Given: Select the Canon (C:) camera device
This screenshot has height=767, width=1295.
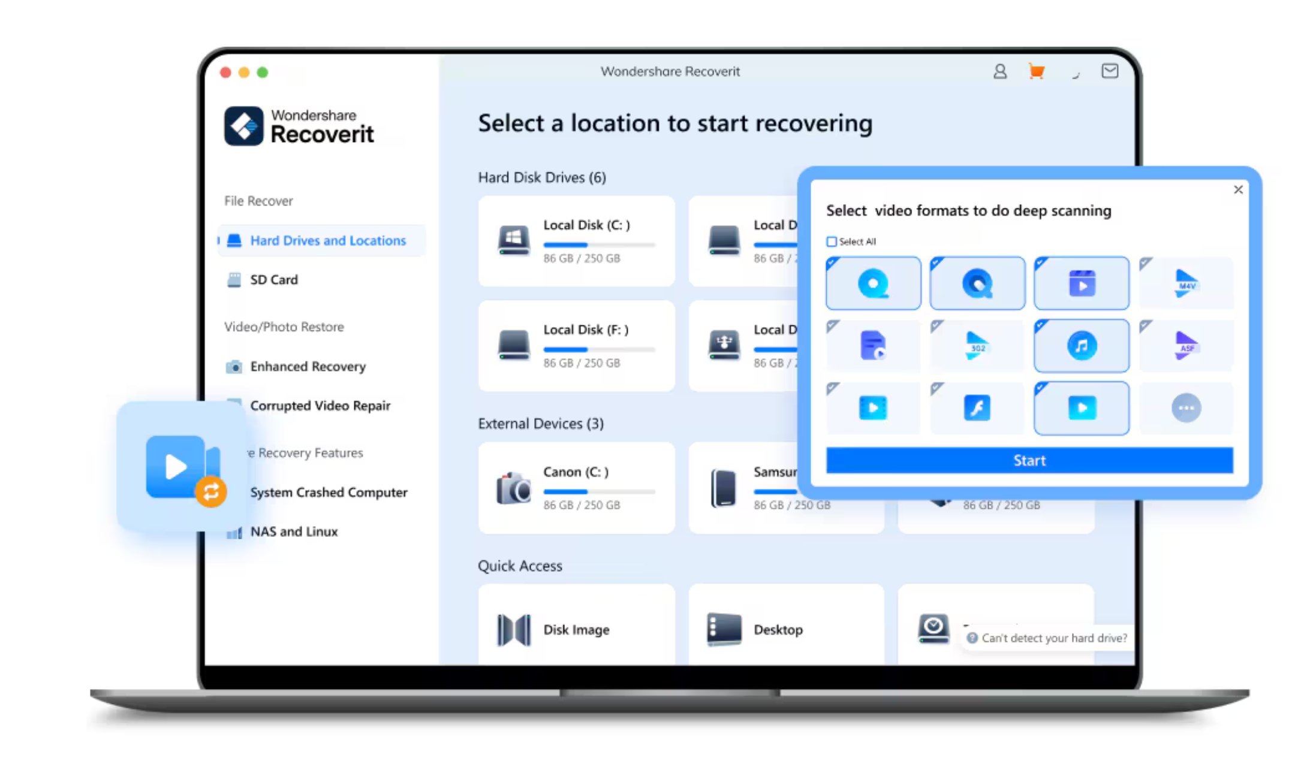Looking at the screenshot, I should (x=576, y=488).
